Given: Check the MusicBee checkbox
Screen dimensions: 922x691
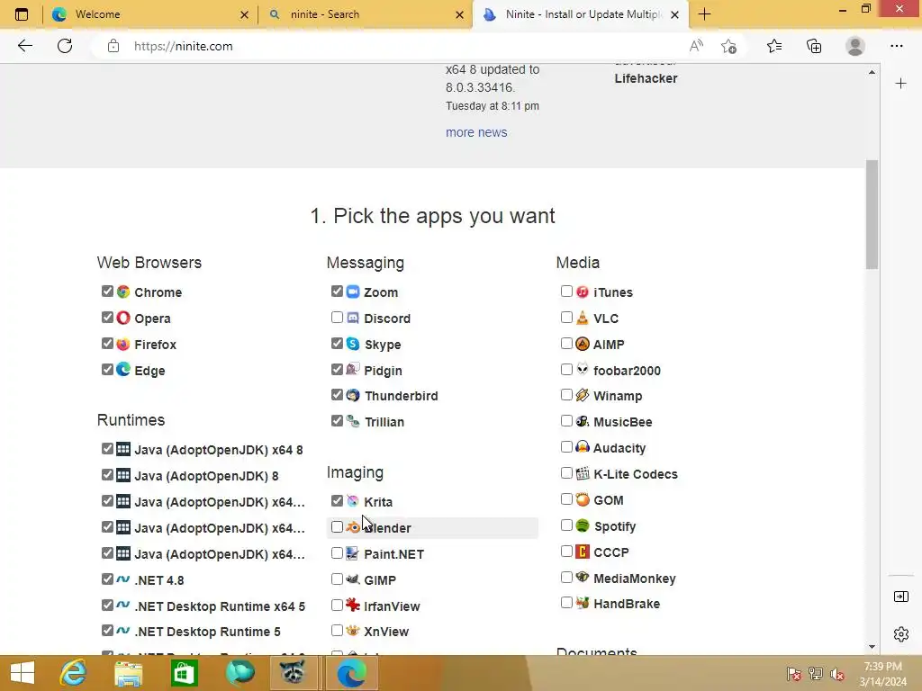Looking at the screenshot, I should (566, 421).
